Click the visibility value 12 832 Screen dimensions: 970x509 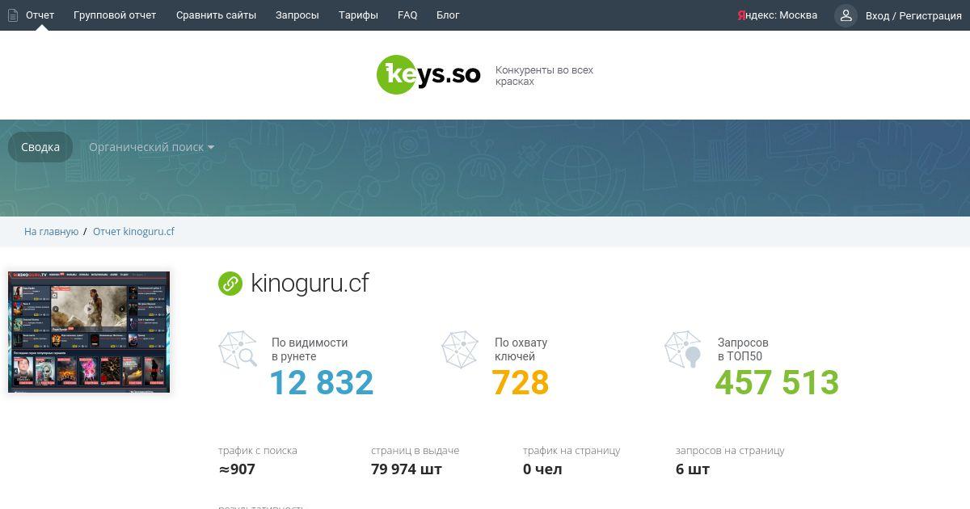point(322,383)
